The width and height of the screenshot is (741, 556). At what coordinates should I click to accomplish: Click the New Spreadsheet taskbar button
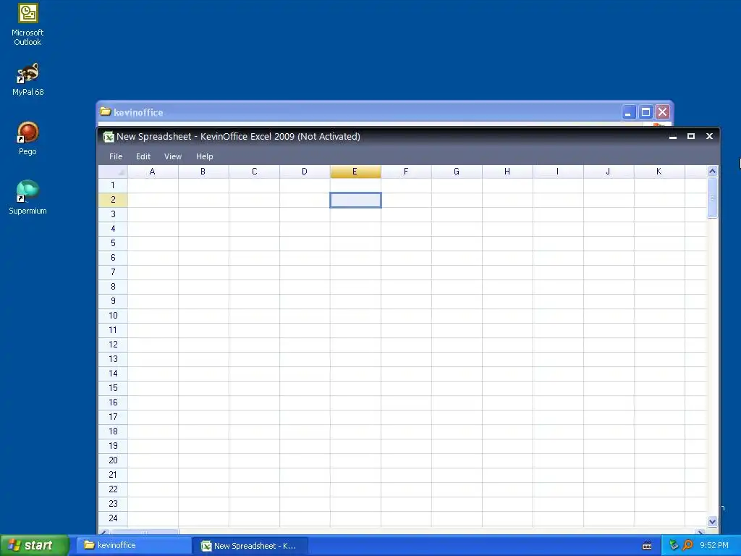(251, 546)
